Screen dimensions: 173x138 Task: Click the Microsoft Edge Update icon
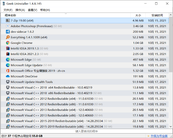pyautogui.click(x=8, y=65)
